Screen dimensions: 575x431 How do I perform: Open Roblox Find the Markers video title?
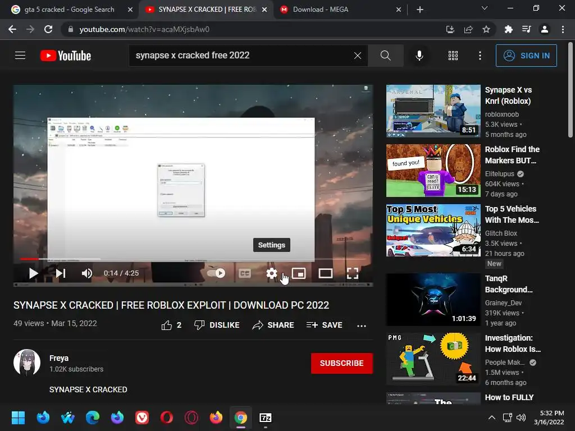click(x=512, y=155)
